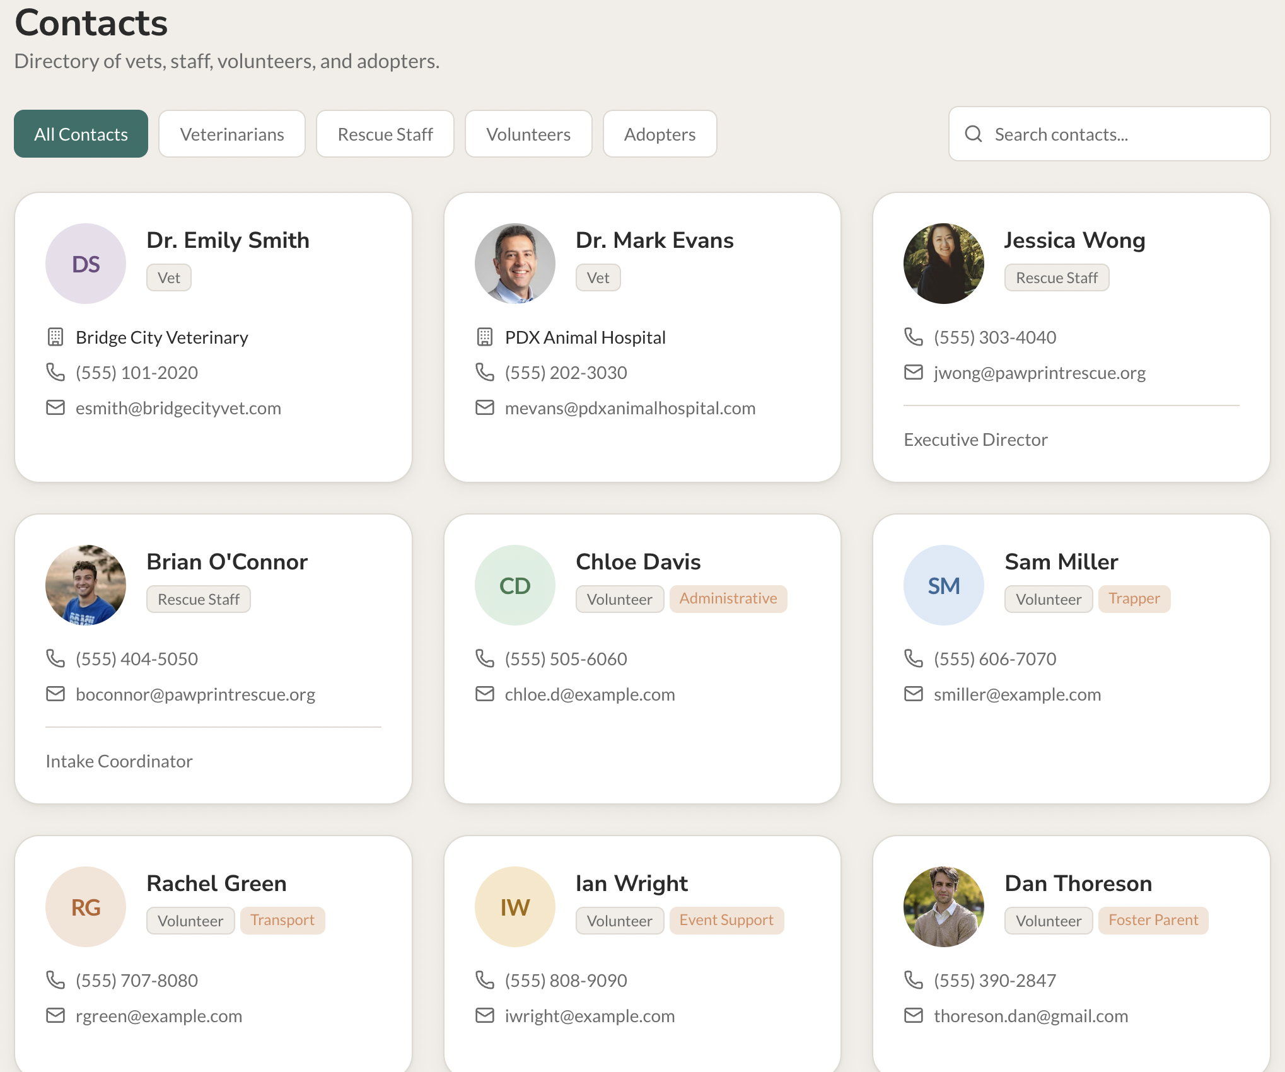The image size is (1285, 1072).
Task: Click phone icon next to (555) 404-5050
Action: (x=55, y=658)
